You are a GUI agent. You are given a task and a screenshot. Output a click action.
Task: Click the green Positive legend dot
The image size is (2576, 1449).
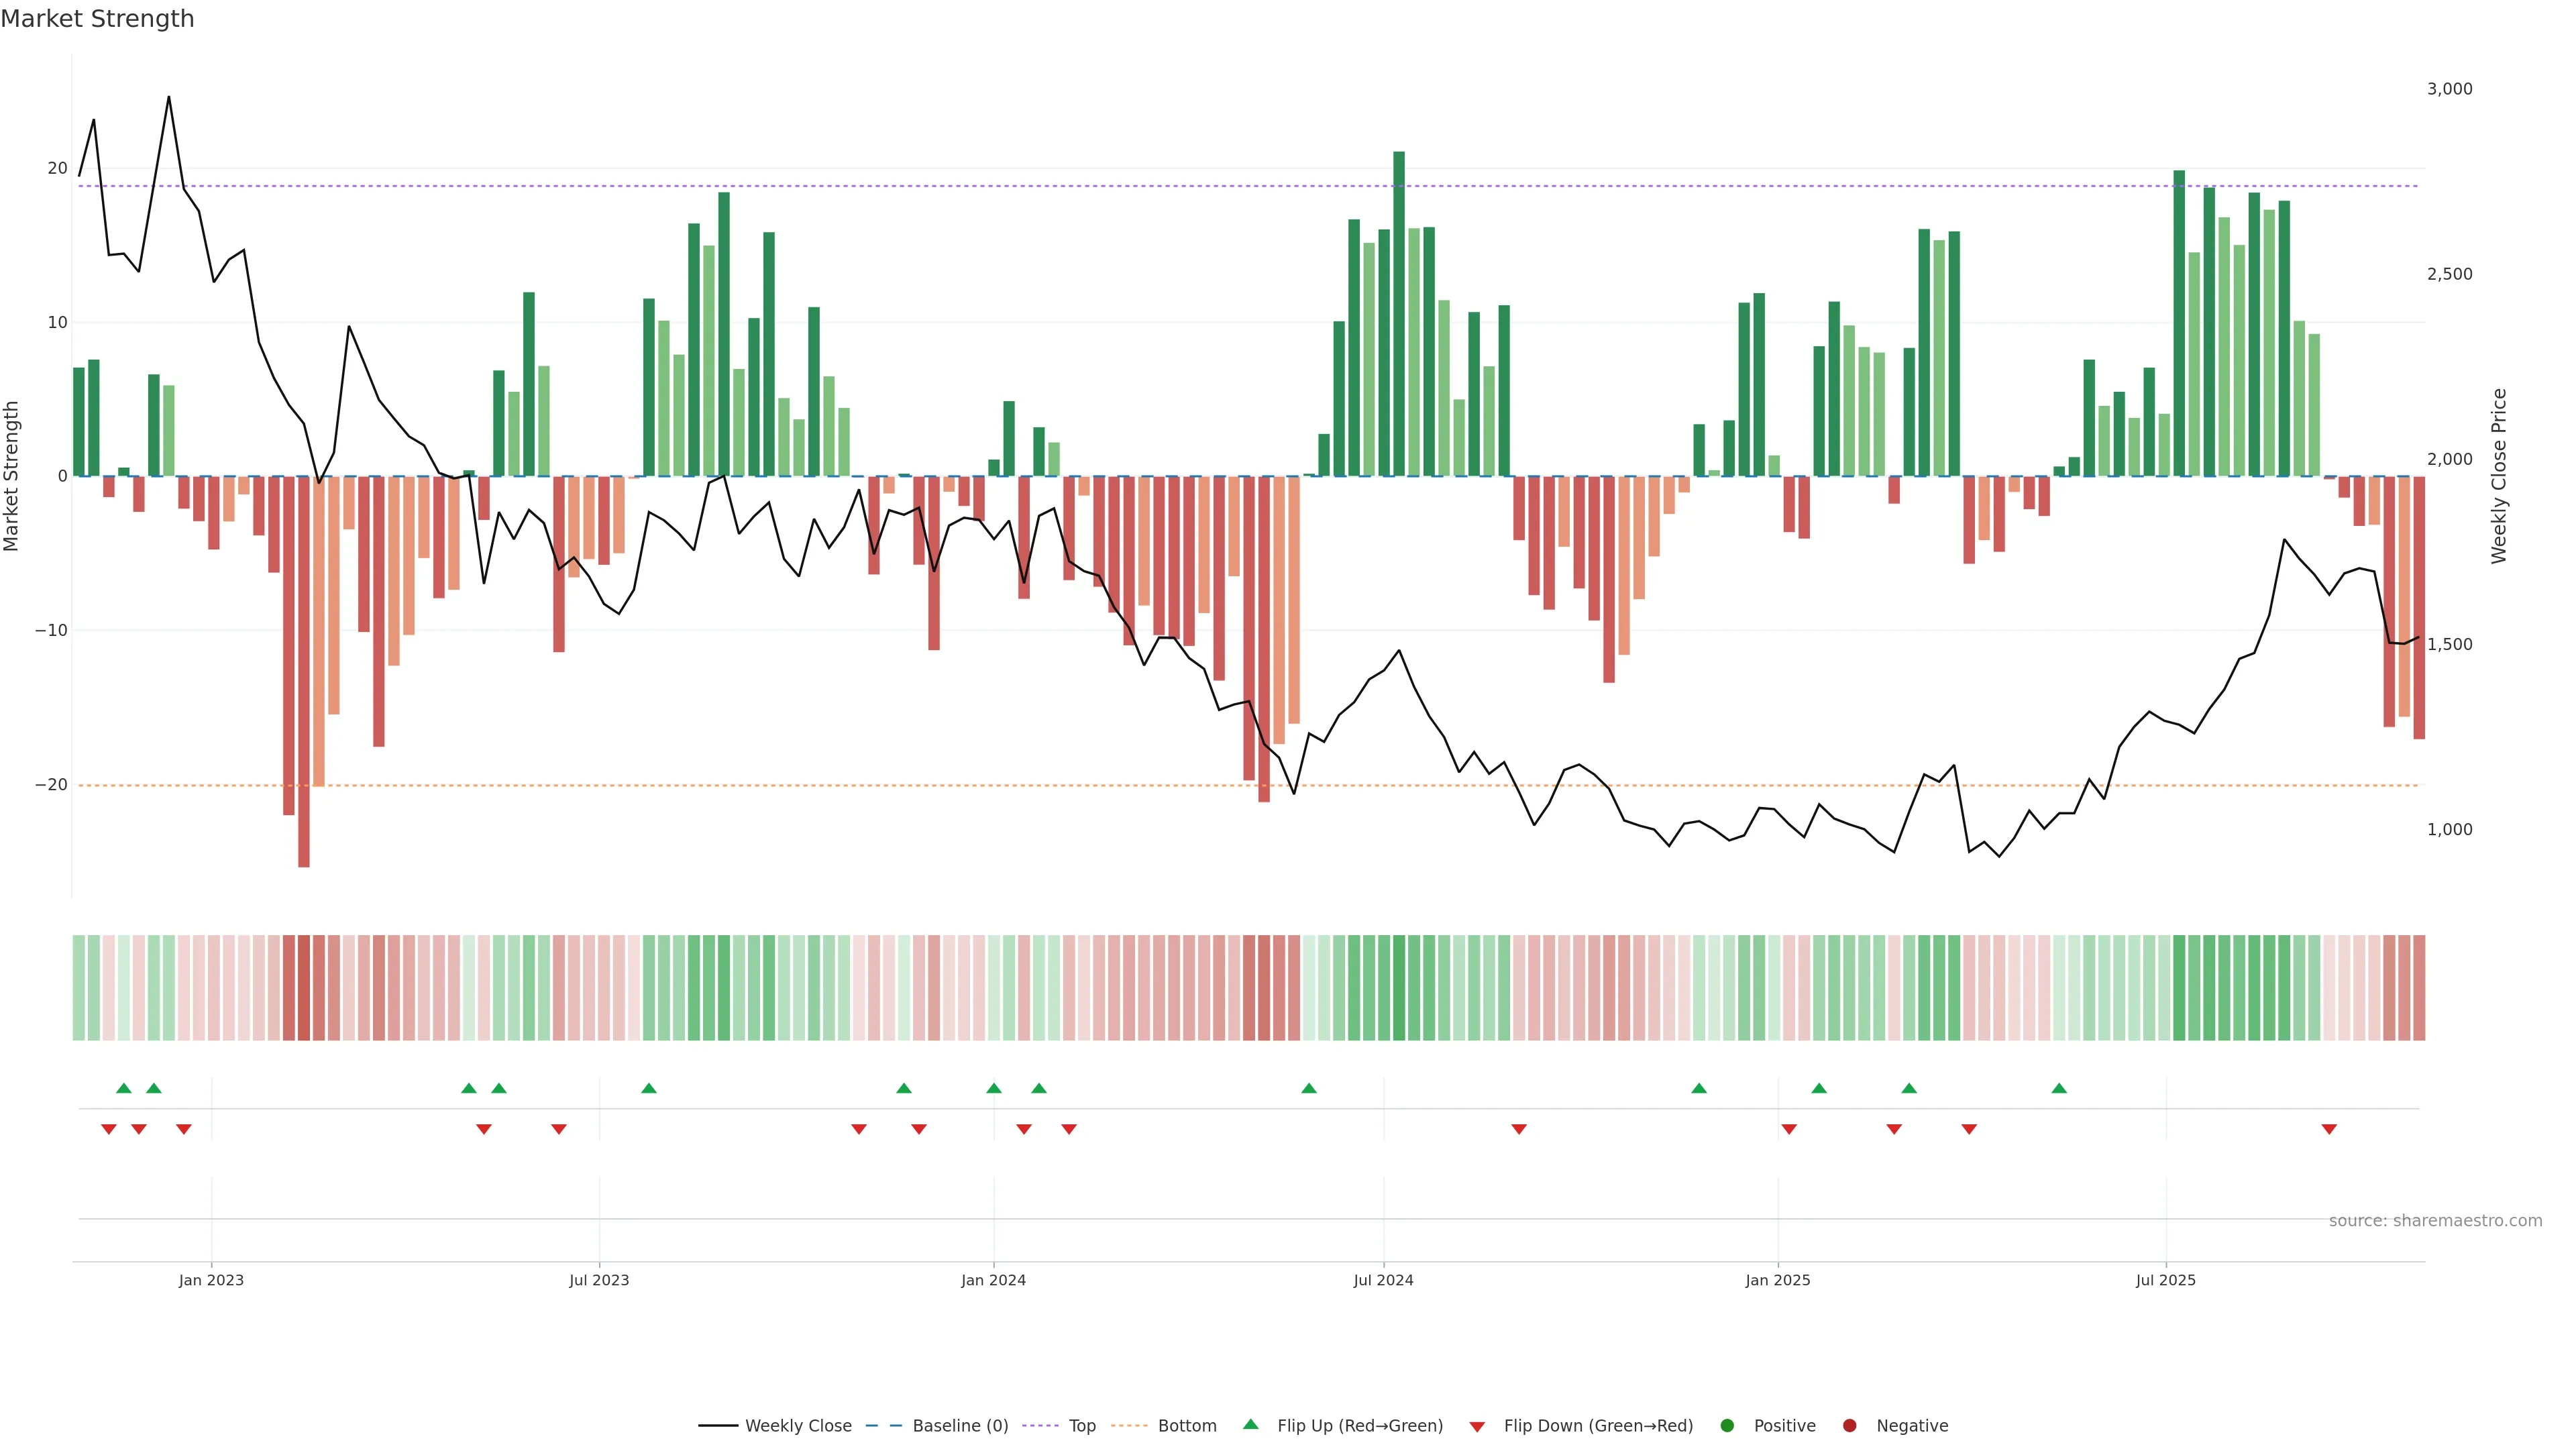(1727, 1426)
